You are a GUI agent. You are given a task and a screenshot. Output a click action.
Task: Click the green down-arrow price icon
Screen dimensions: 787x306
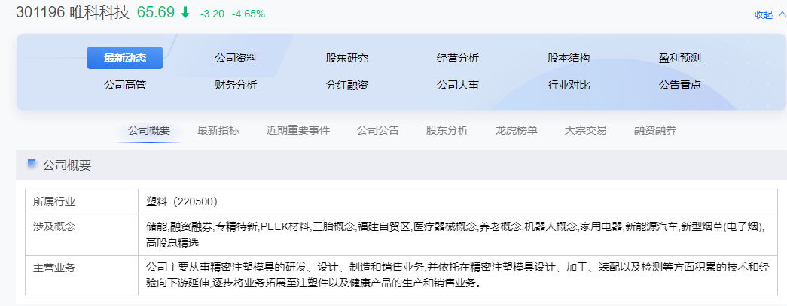pos(185,13)
